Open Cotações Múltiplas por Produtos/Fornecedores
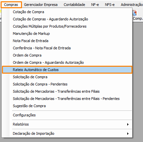The image size is (143, 142). (67, 26)
